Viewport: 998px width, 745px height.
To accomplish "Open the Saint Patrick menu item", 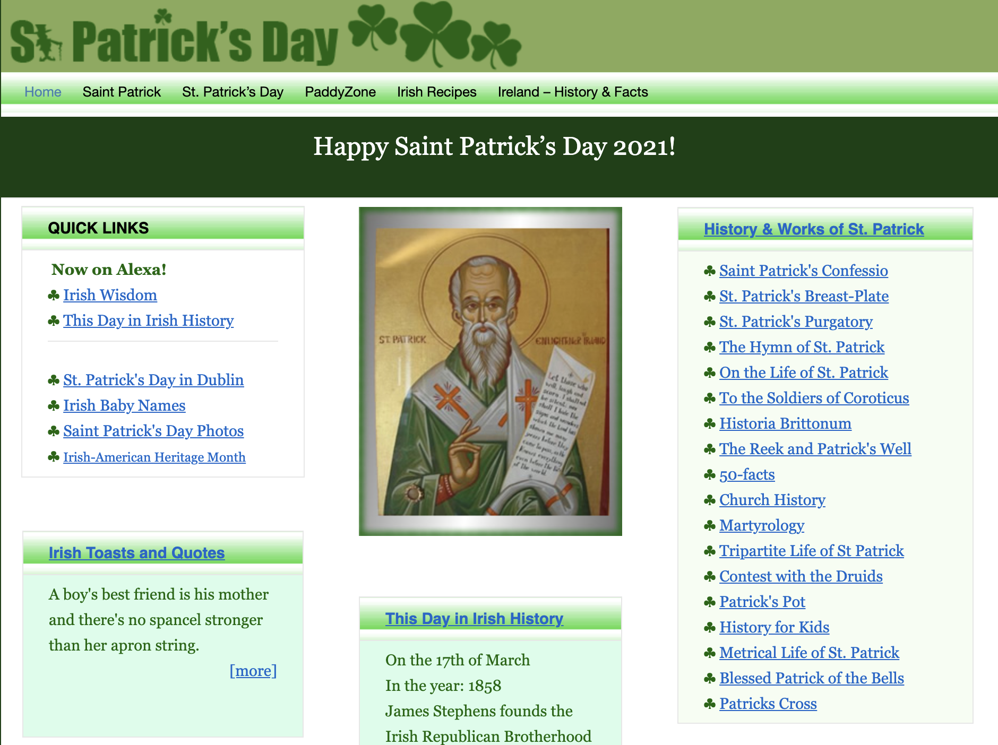I will pos(122,92).
